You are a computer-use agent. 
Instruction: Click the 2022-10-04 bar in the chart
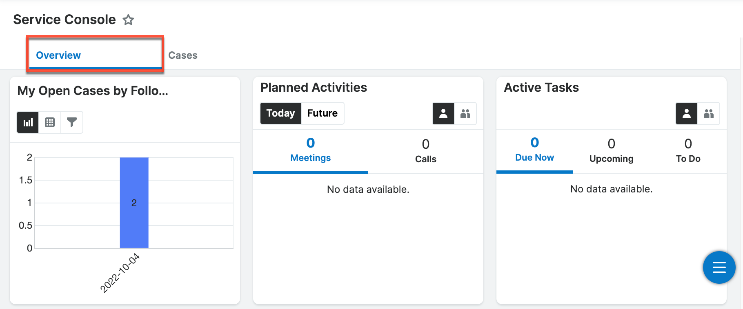click(134, 202)
